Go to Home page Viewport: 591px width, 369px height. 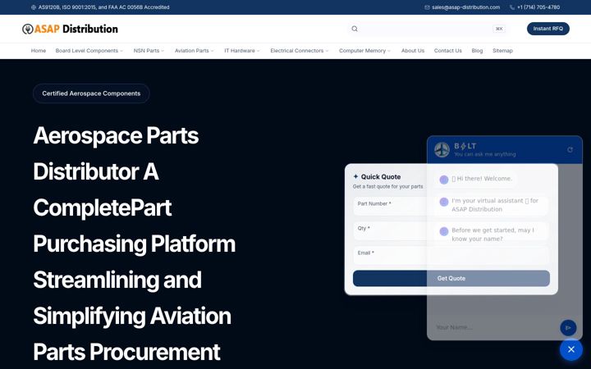pos(39,51)
